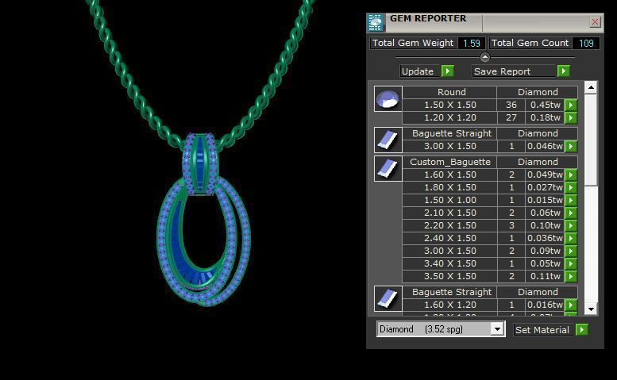Collapse panel with round arrow toggle
The image size is (617, 380).
484,57
